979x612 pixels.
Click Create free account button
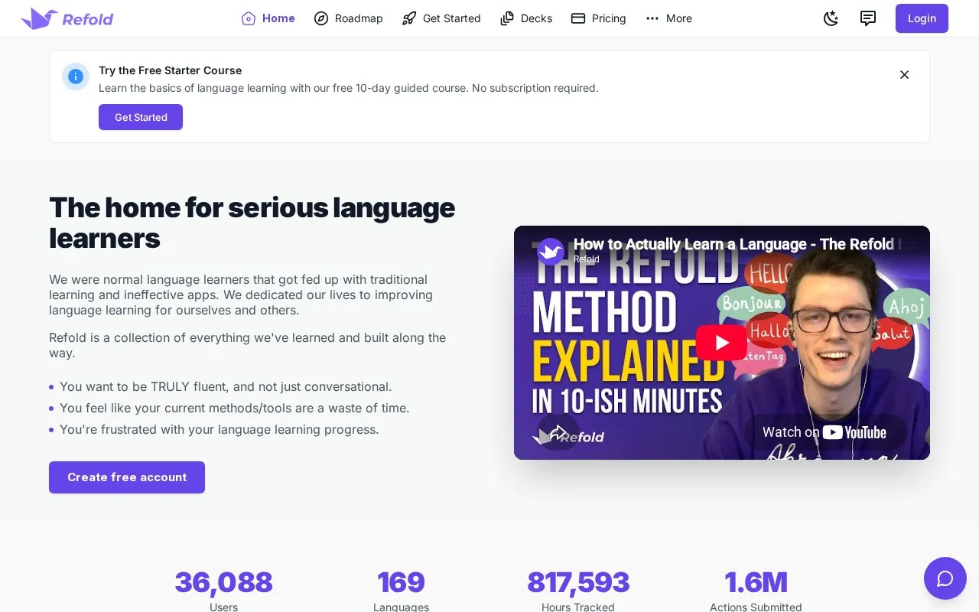coord(127,477)
